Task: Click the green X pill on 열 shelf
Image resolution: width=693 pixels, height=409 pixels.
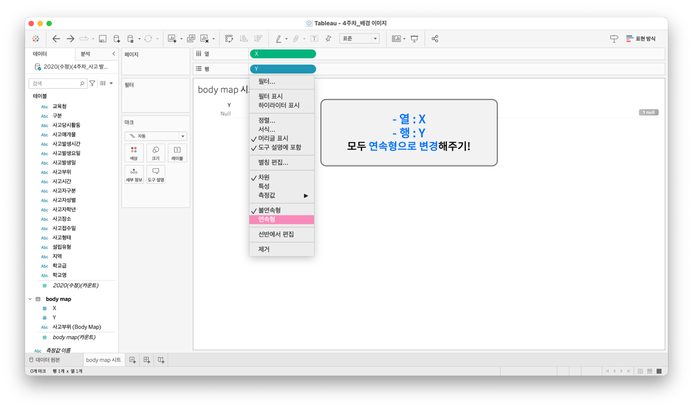Action: coord(283,53)
